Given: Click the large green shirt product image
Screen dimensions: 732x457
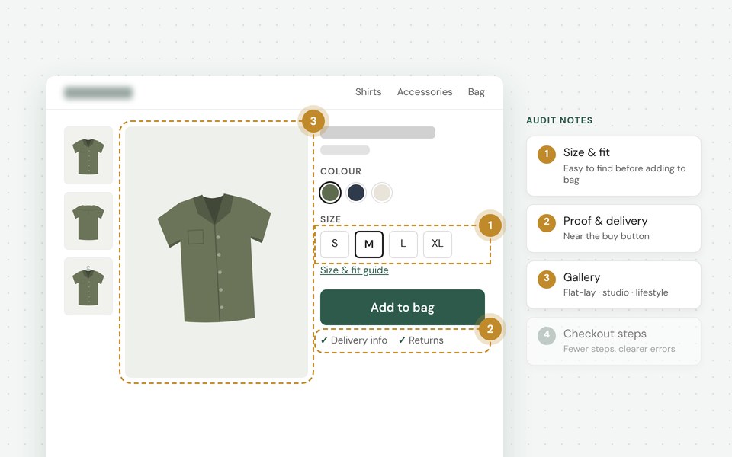Looking at the screenshot, I should (217, 252).
